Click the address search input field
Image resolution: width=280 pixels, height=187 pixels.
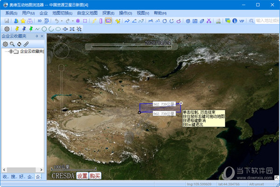[x=267, y=21]
